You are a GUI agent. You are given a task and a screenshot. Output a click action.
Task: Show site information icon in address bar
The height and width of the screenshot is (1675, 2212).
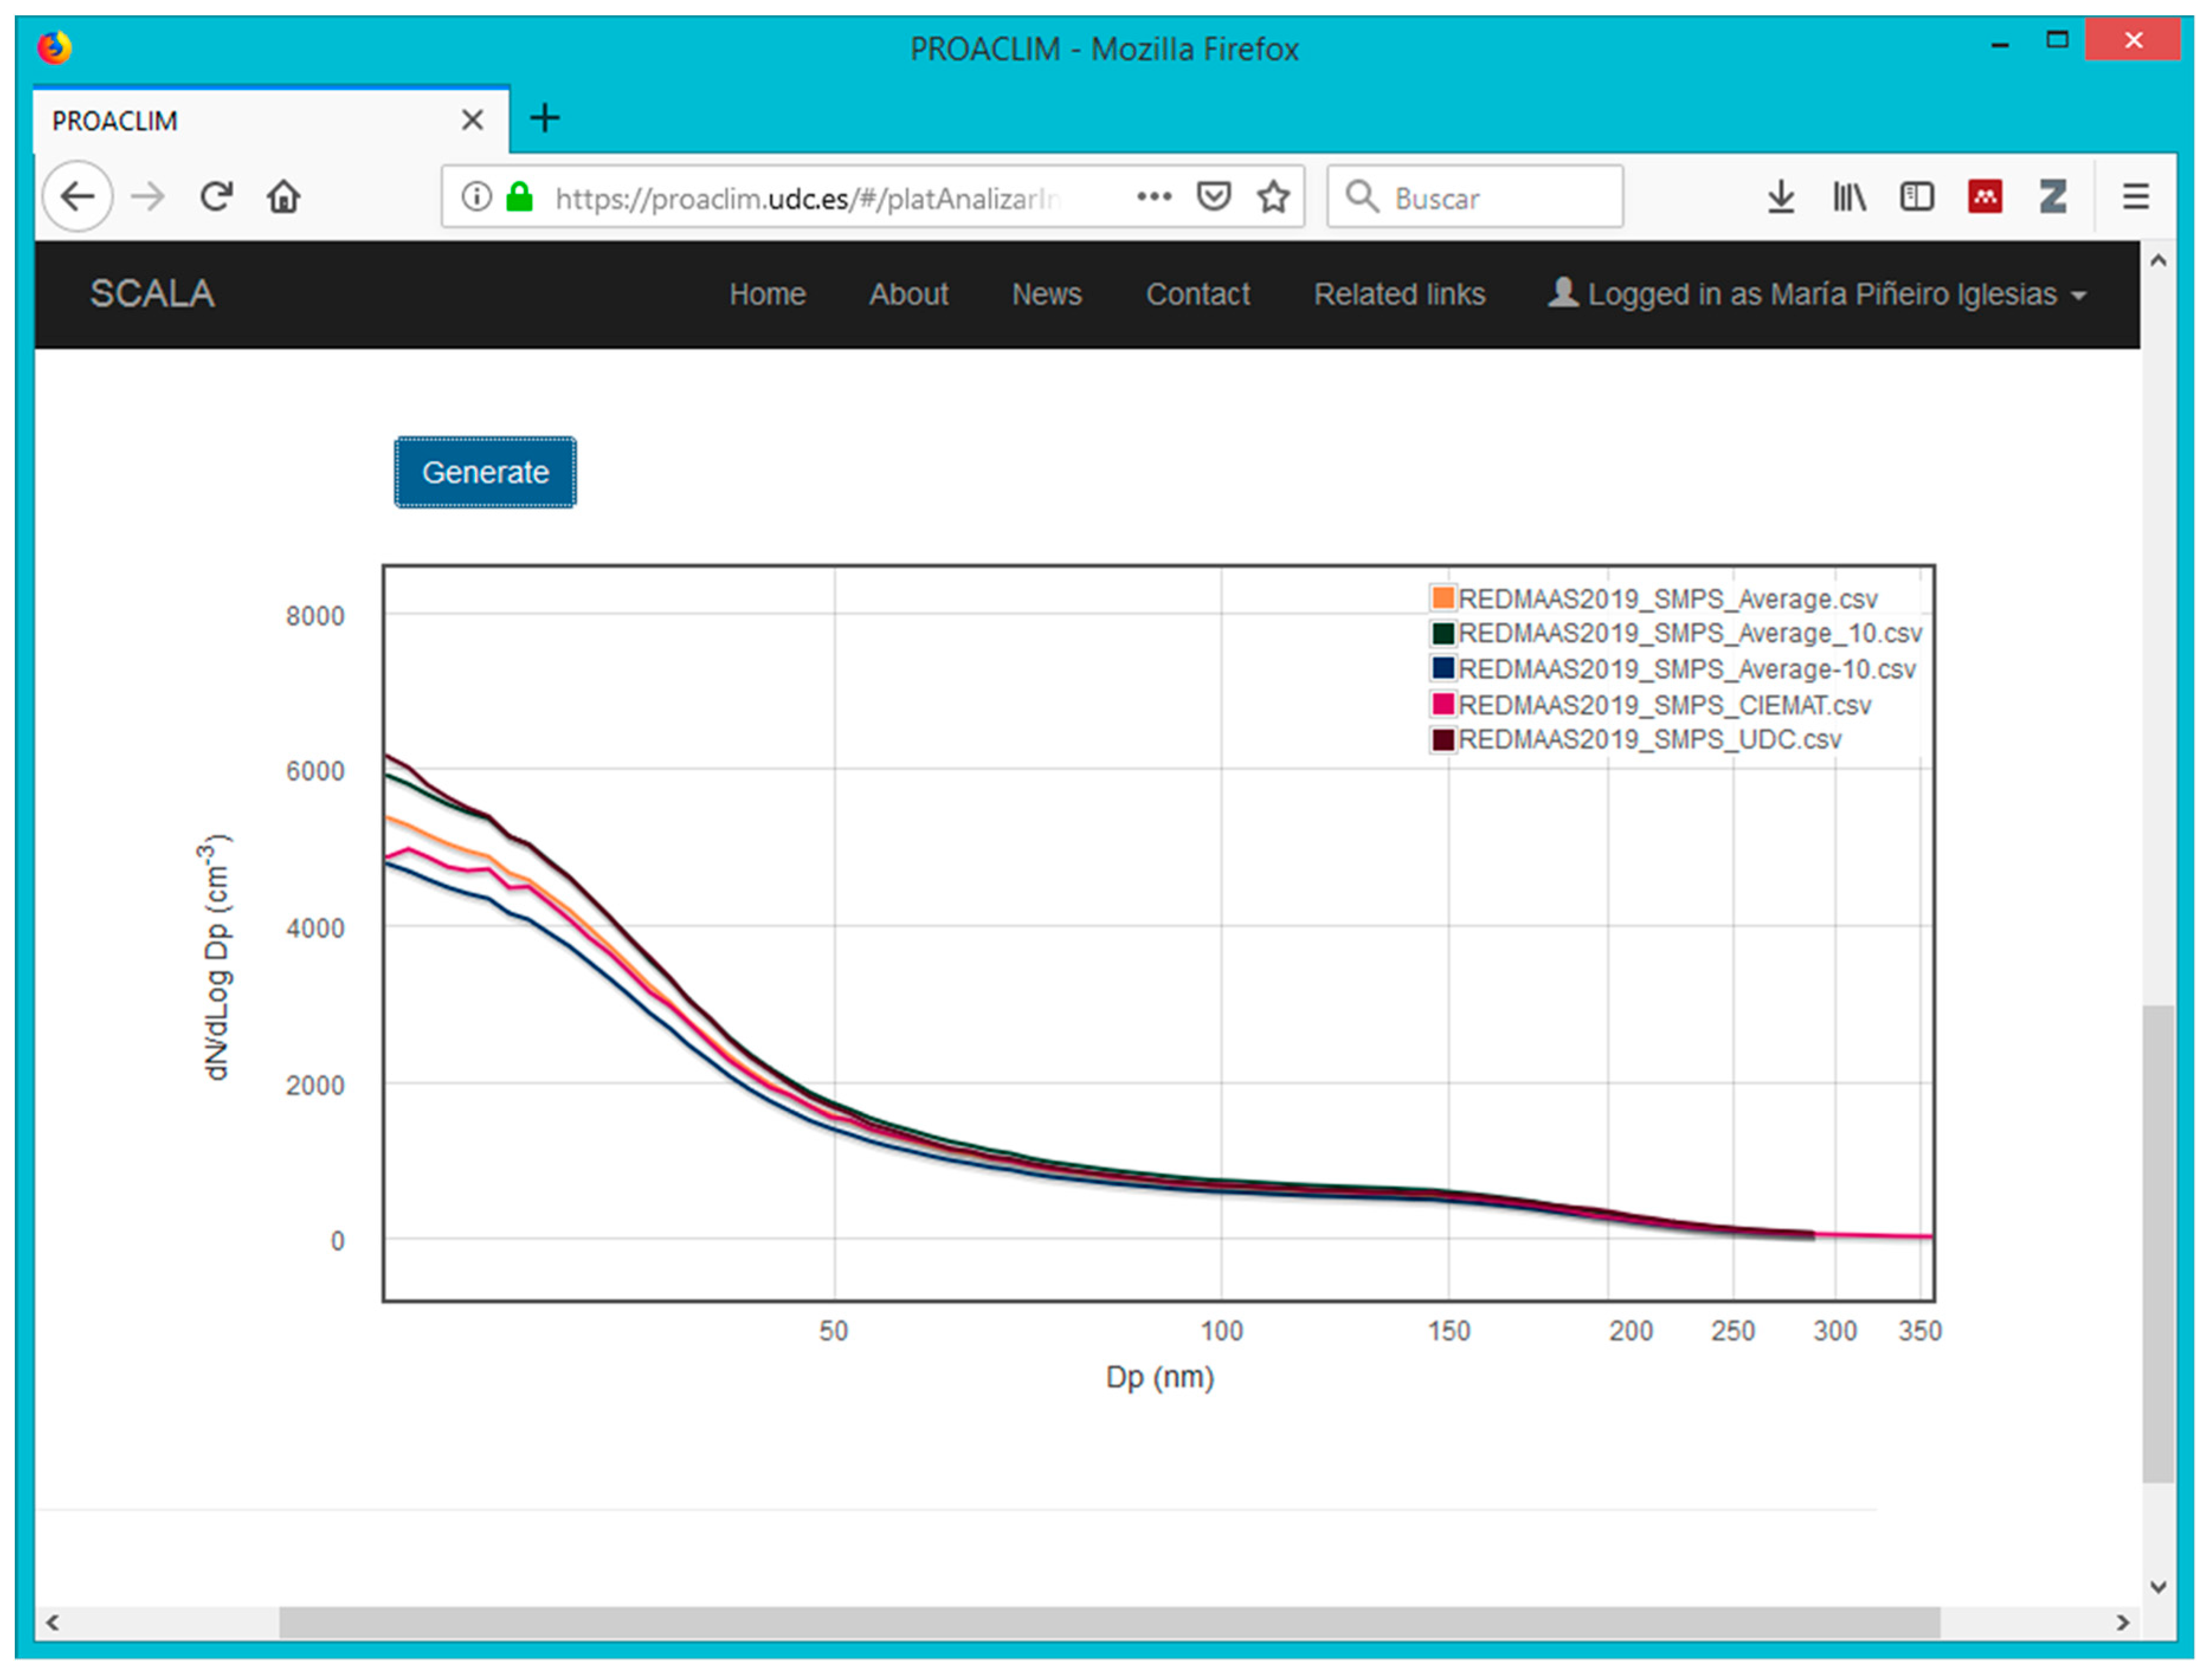click(477, 197)
